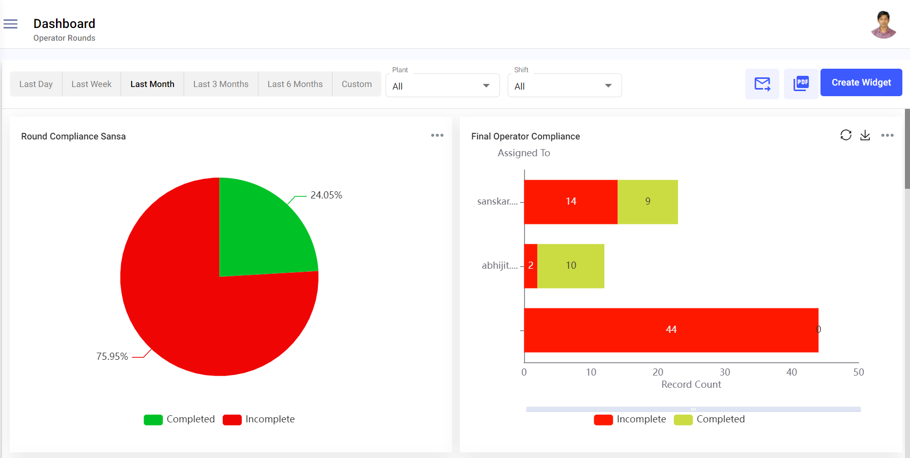Refresh the Final Operator Compliance widget
910x458 pixels.
(845, 135)
